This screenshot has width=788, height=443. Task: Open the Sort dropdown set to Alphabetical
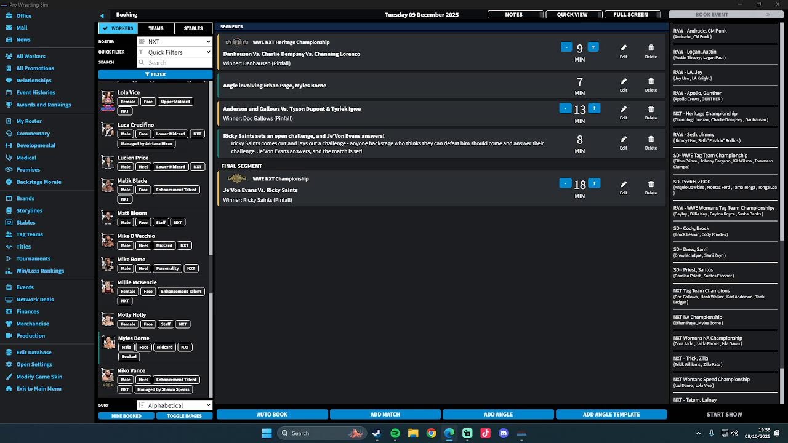[175, 405]
